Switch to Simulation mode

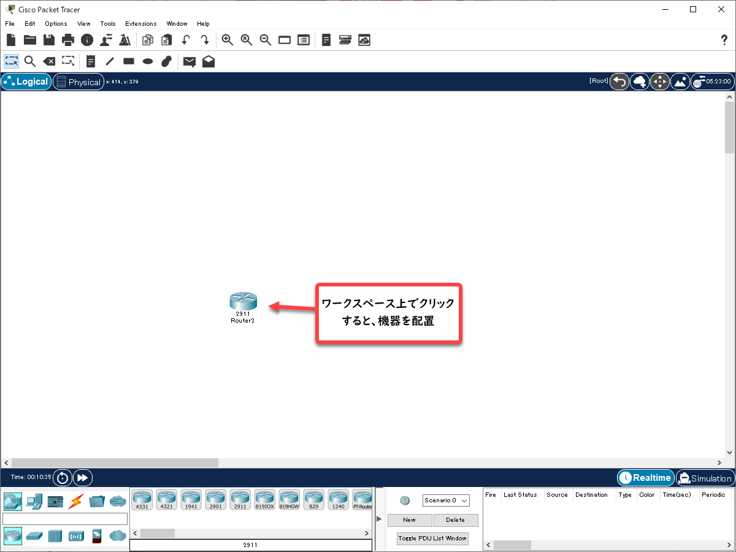point(705,478)
